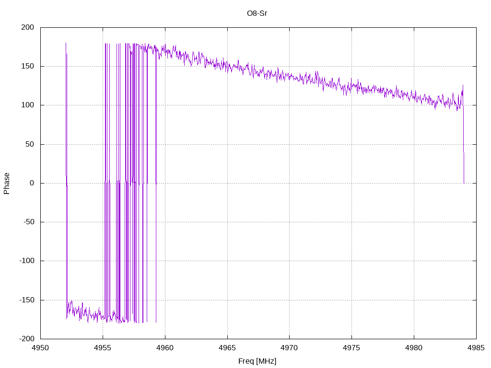
Task: Click the 4960 x-axis tick label
Action: (x=165, y=348)
